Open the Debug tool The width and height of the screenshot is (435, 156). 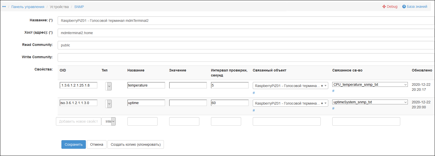(x=390, y=7)
